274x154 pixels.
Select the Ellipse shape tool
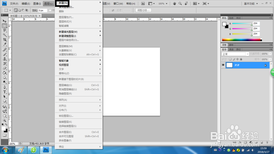tap(5, 101)
